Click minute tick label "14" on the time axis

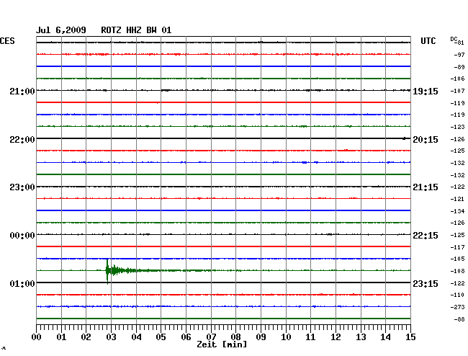pos(385,337)
